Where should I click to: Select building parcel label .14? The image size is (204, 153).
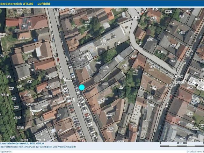click(29, 56)
